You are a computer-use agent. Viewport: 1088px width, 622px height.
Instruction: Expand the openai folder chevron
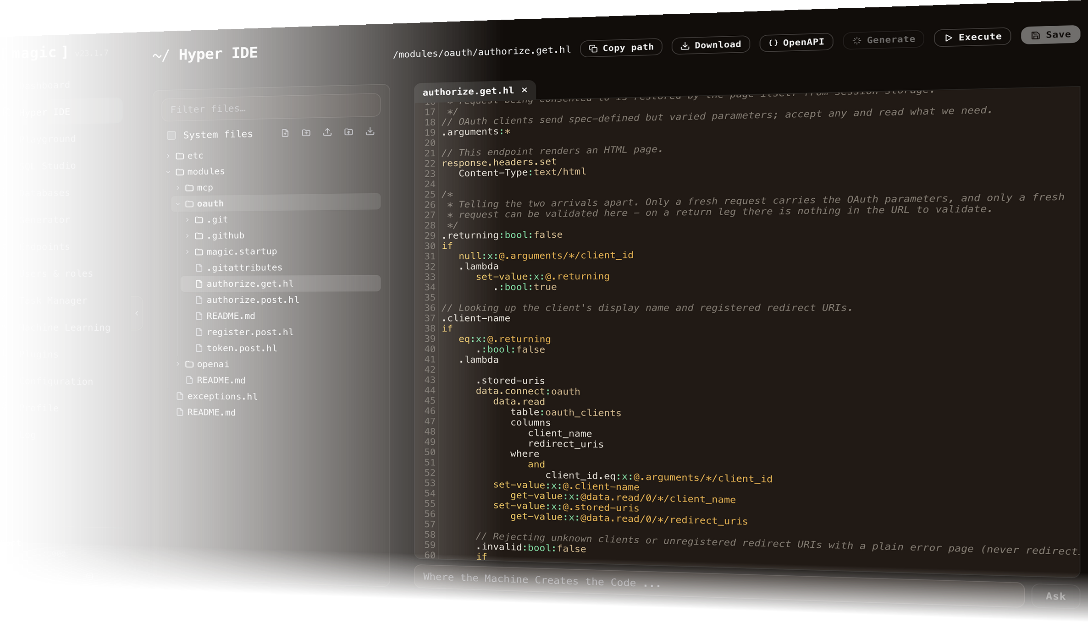tap(178, 364)
